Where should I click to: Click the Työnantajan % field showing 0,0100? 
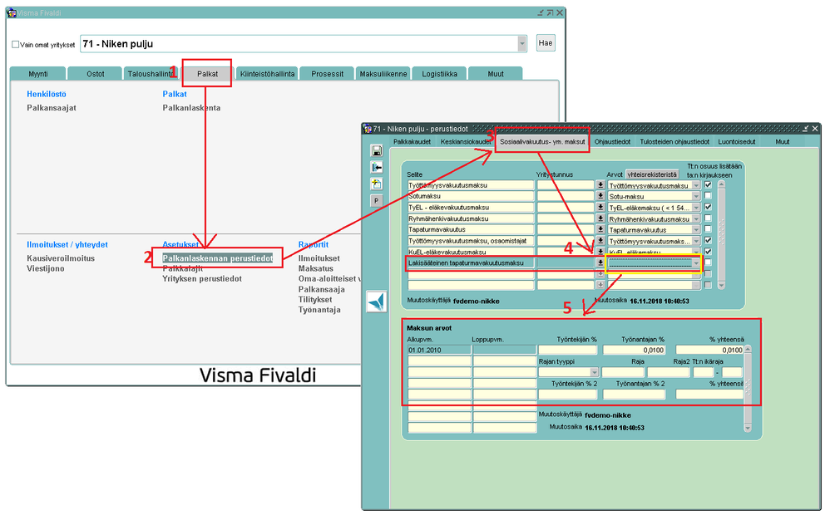[635, 350]
